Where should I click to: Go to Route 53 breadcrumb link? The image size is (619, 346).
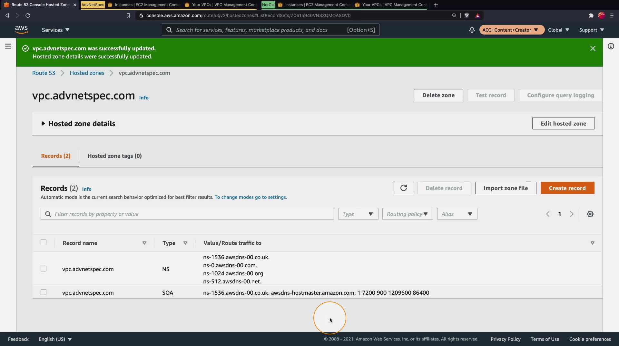coord(44,73)
